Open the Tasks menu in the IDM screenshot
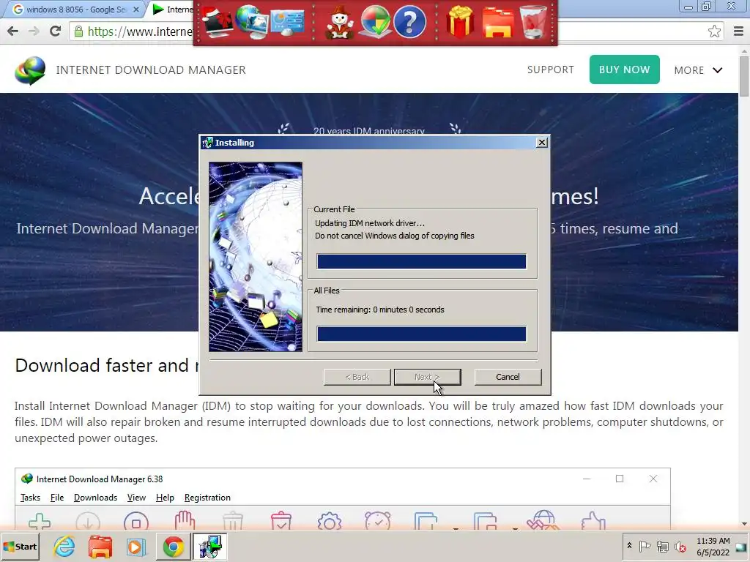This screenshot has width=750, height=562. pos(30,498)
